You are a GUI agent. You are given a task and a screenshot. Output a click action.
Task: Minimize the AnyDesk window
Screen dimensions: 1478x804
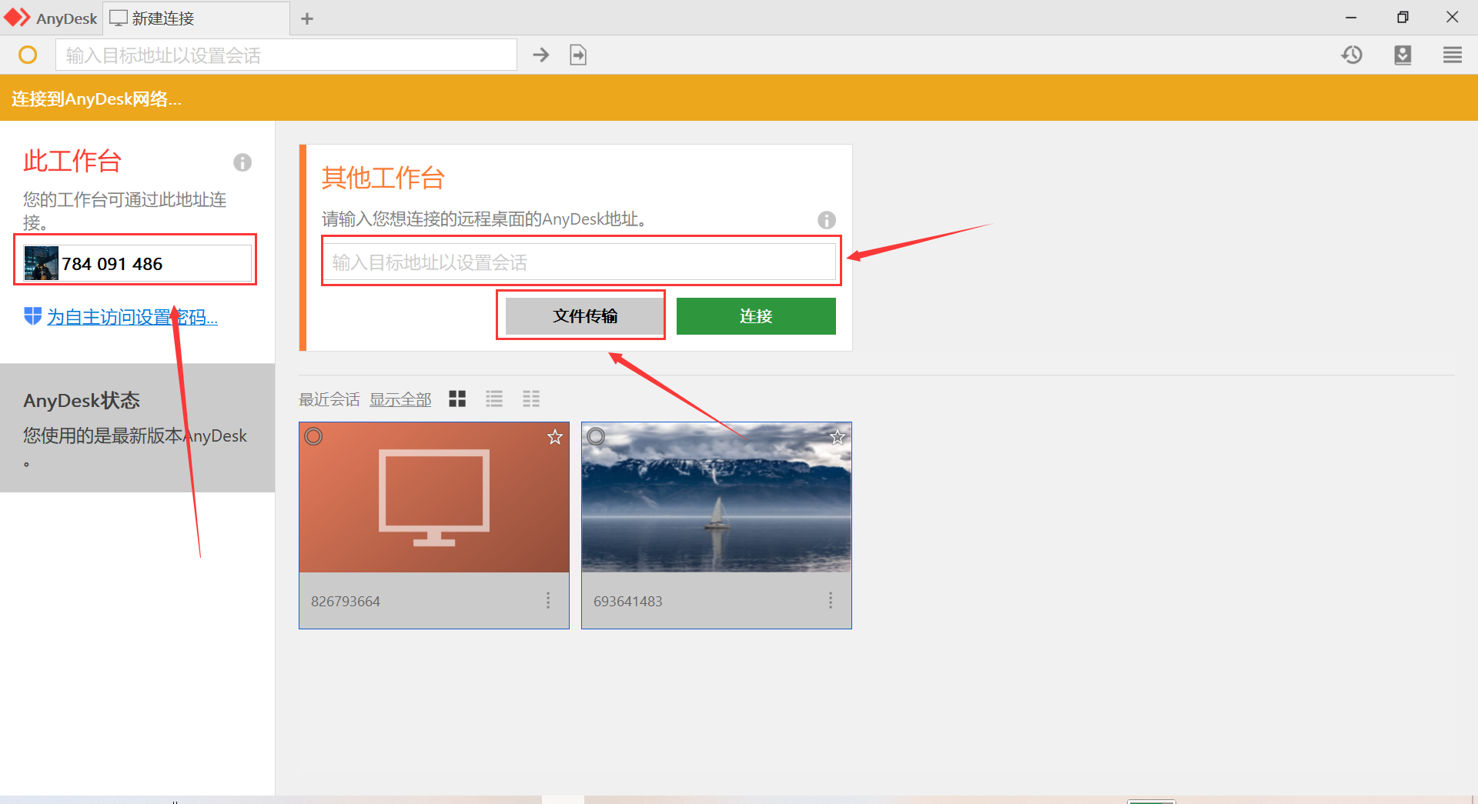click(x=1351, y=18)
